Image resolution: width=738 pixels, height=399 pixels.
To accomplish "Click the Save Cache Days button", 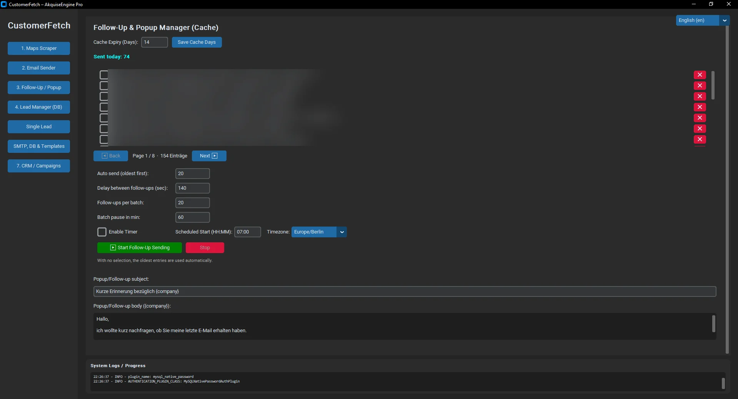I will pyautogui.click(x=197, y=42).
